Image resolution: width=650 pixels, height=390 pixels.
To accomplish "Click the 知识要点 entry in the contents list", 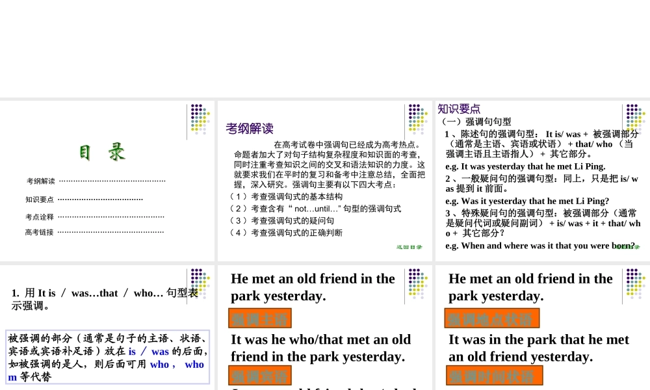I will click(40, 200).
